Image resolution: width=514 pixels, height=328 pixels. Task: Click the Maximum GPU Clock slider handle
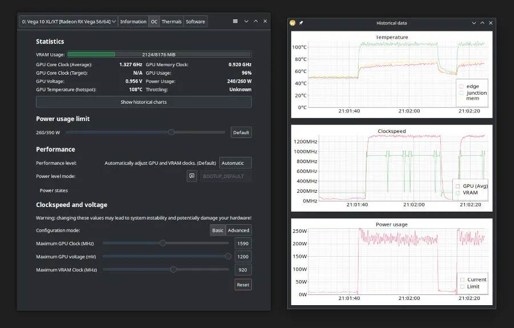[x=163, y=243]
